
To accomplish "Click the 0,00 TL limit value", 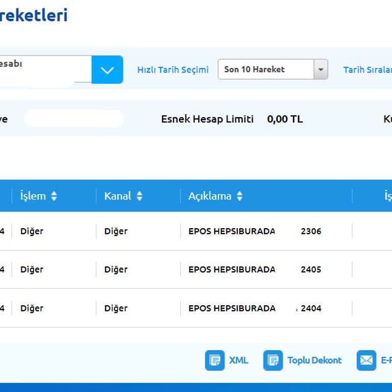I will point(285,119).
